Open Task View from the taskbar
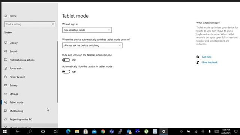 (x=56, y=132)
